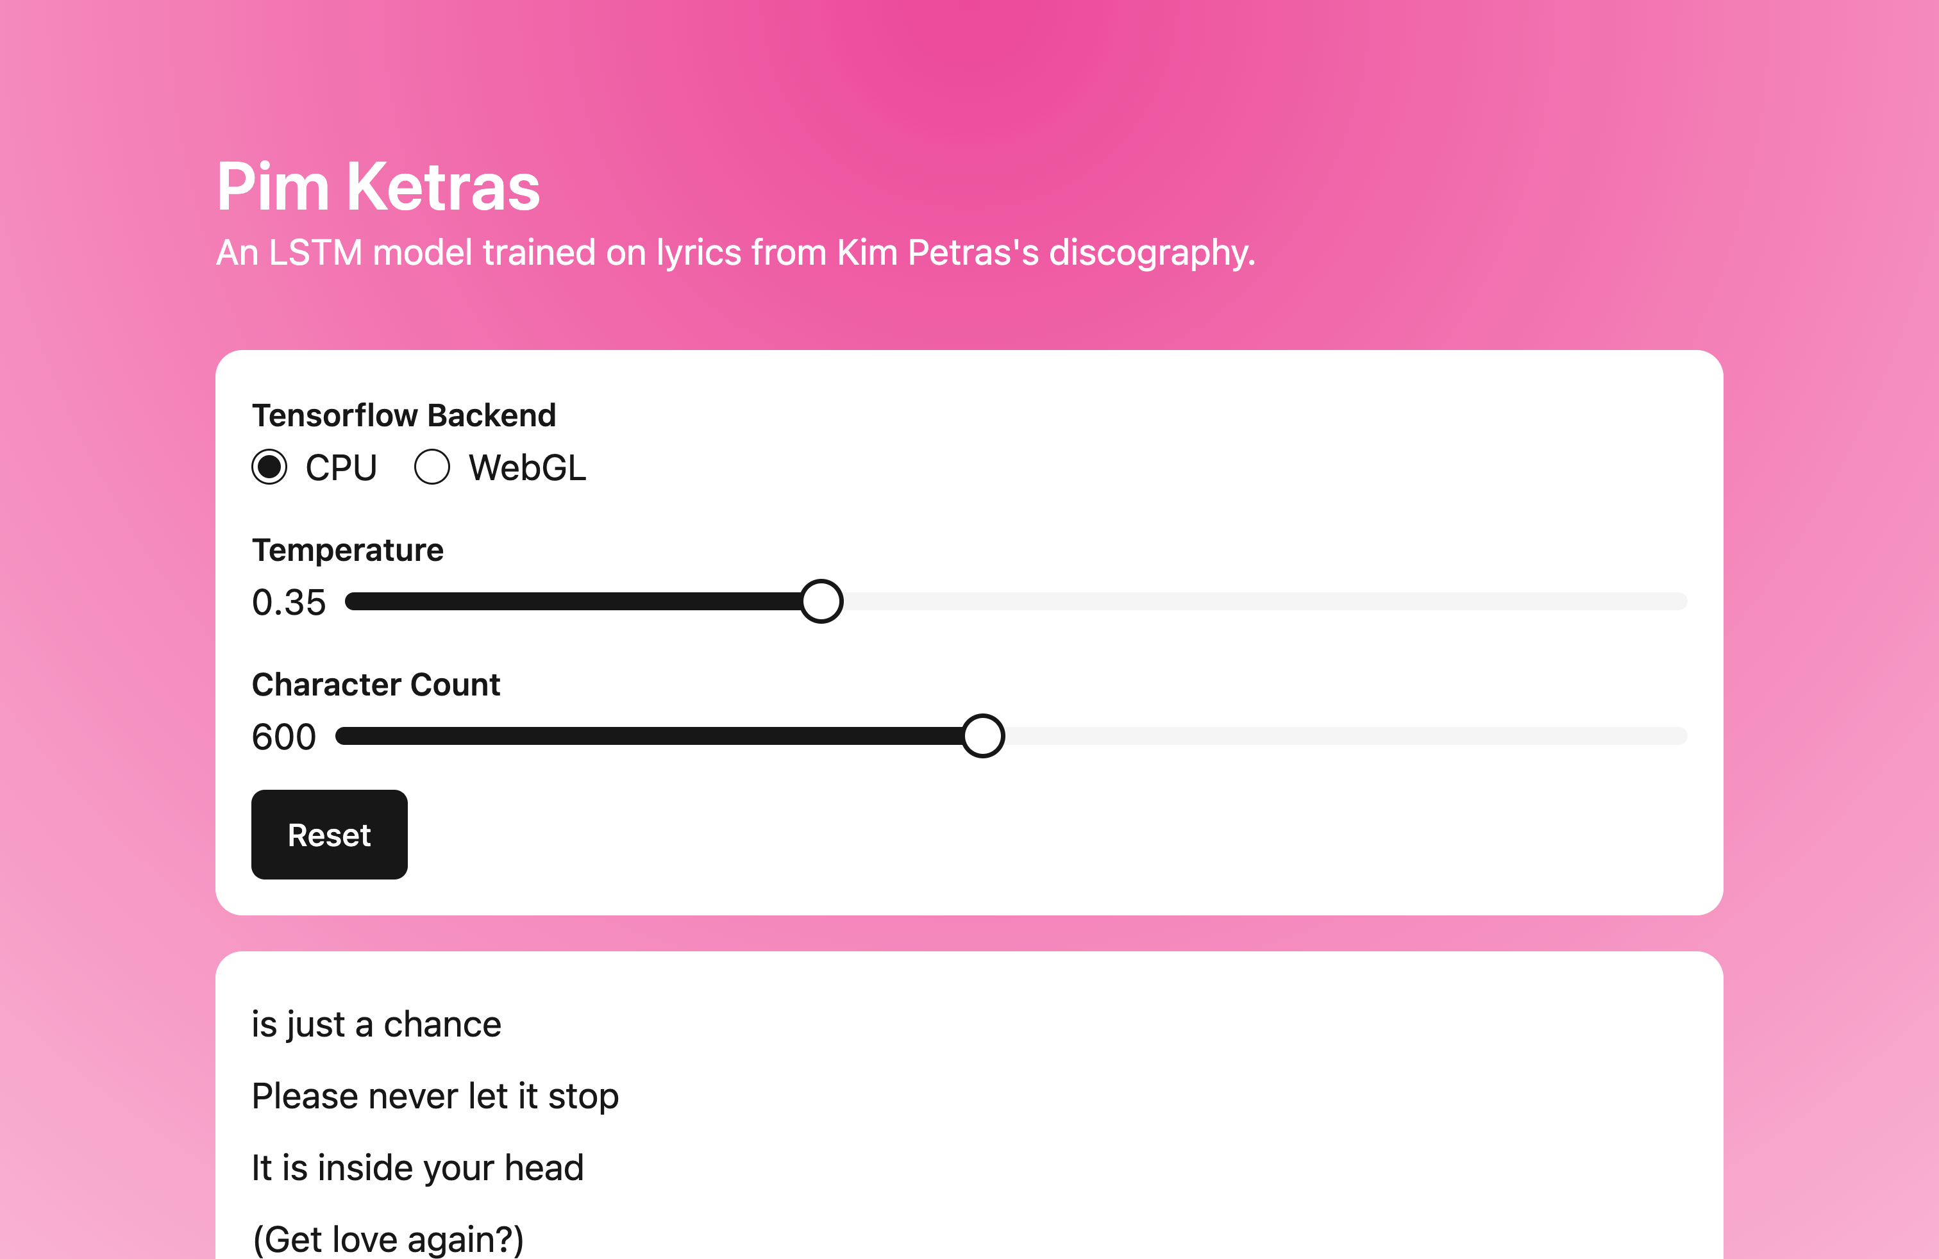Click the Pim Ketras page title

point(378,187)
